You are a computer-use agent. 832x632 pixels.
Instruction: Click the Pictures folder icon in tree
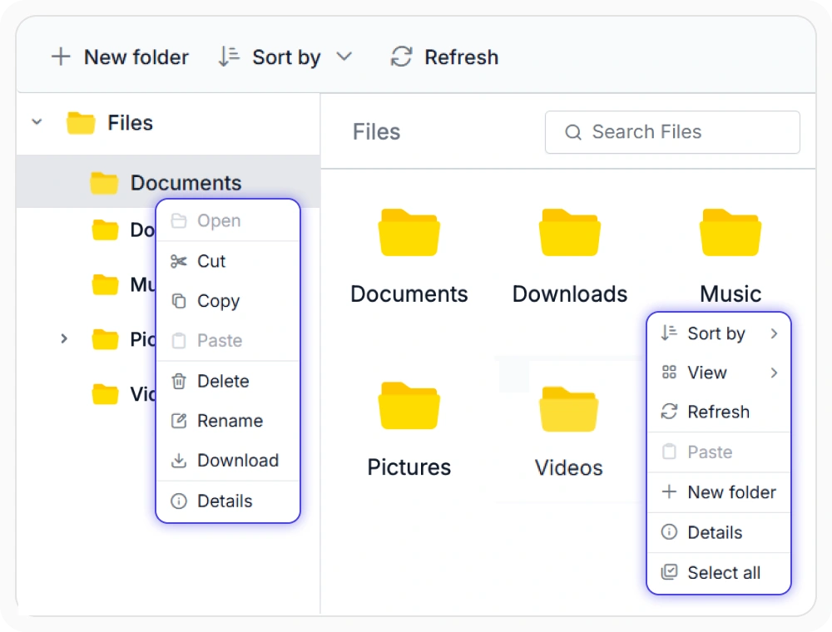pyautogui.click(x=105, y=339)
